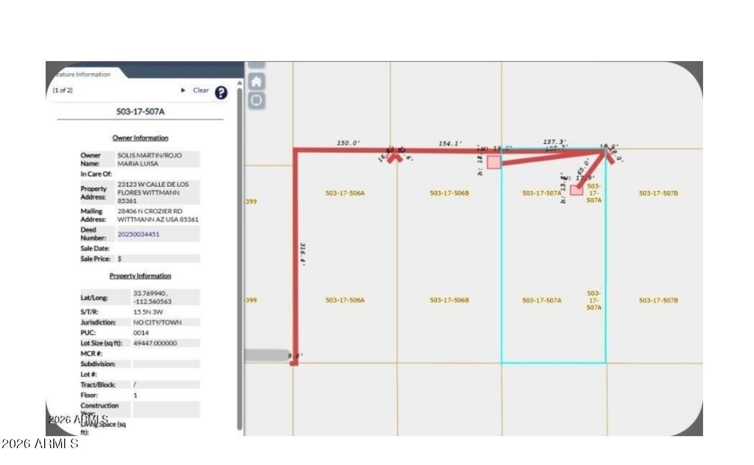Click PUC value 0014
This screenshot has height=465, width=754.
click(141, 333)
